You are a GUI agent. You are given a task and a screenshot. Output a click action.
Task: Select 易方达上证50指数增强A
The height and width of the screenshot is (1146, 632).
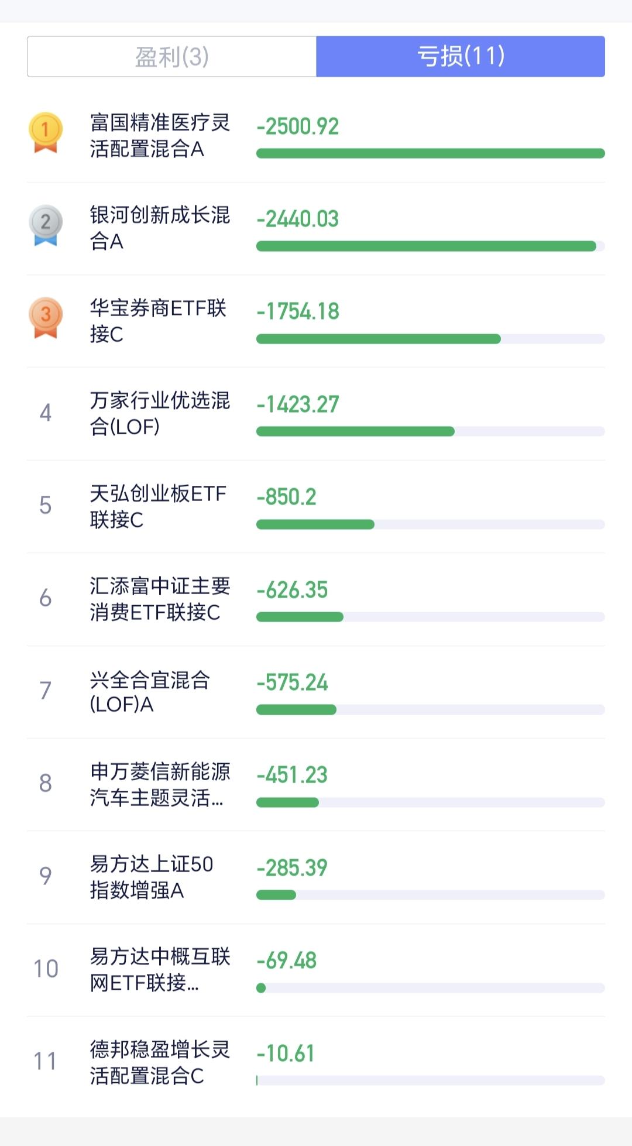pyautogui.click(x=152, y=877)
